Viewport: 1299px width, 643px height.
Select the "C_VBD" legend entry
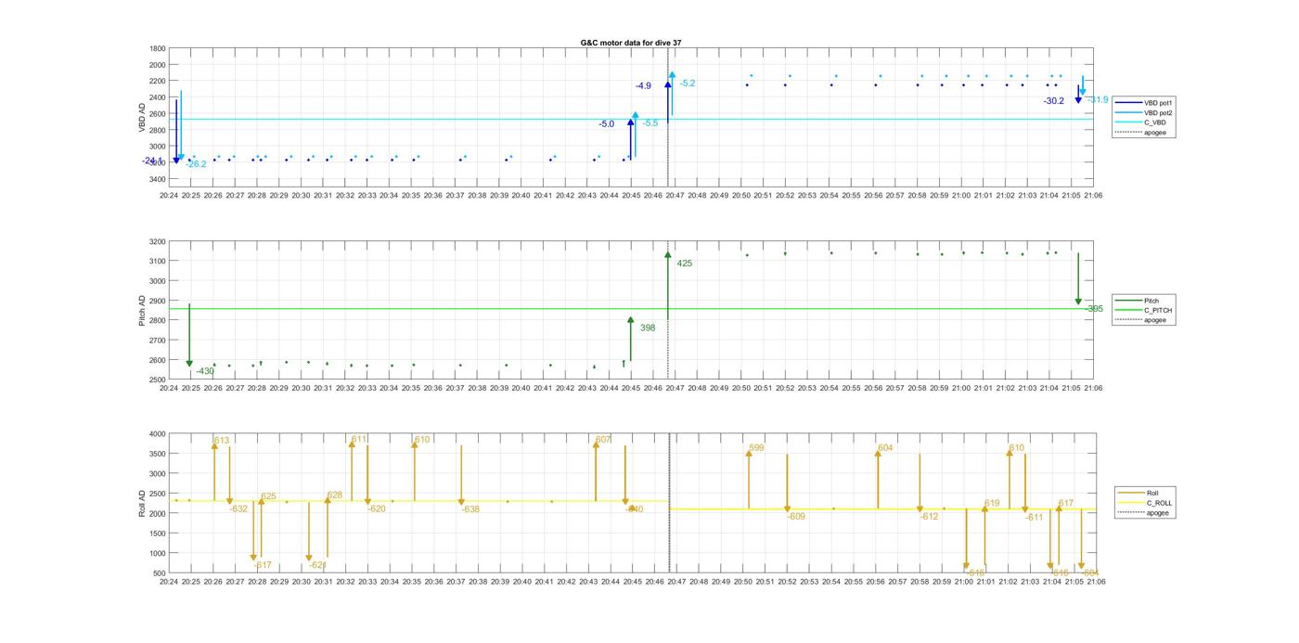click(x=1141, y=122)
